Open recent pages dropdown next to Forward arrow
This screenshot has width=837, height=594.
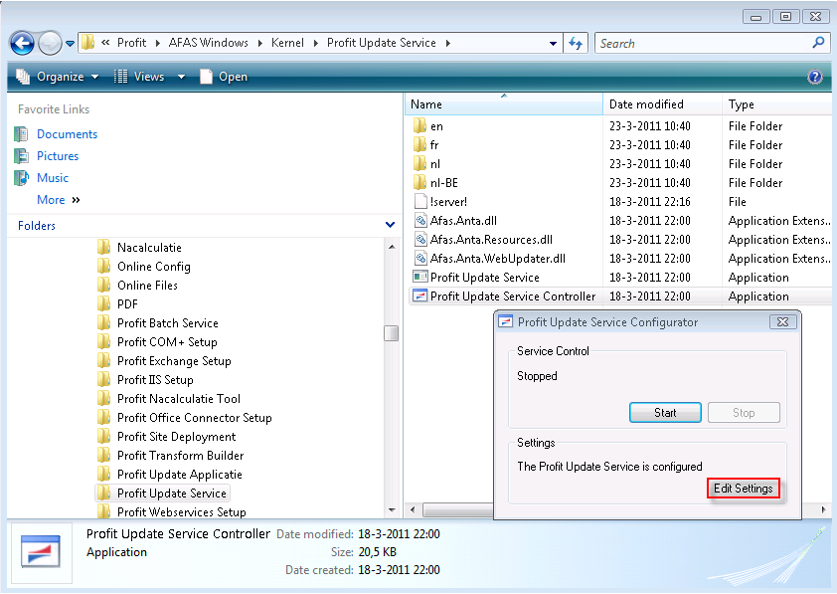[x=70, y=44]
